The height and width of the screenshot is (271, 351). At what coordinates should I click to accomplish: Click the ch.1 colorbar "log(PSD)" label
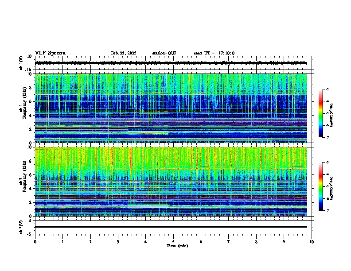click(x=332, y=115)
